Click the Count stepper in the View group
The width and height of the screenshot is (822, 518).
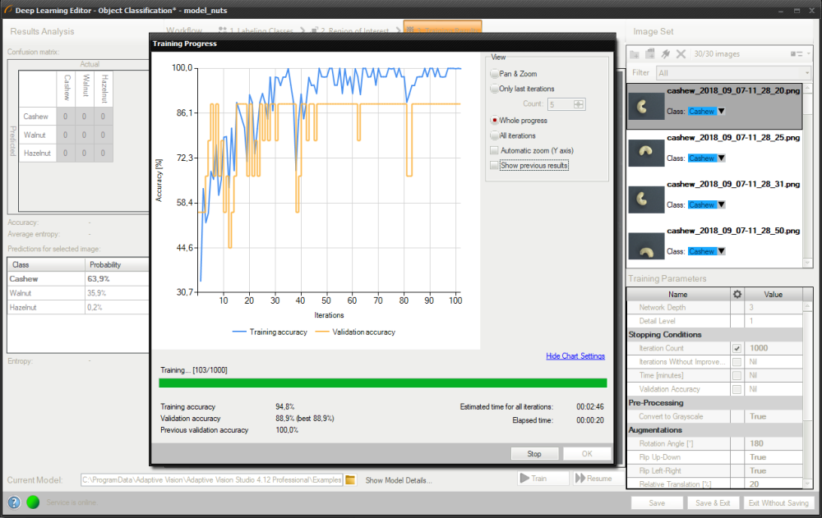(x=580, y=104)
